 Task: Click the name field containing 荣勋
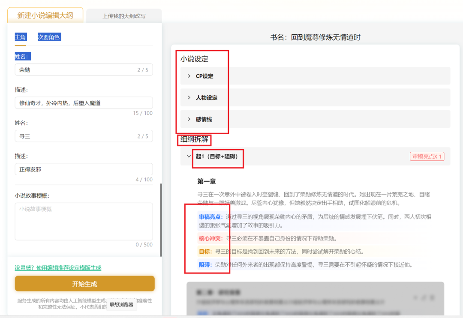pos(84,69)
